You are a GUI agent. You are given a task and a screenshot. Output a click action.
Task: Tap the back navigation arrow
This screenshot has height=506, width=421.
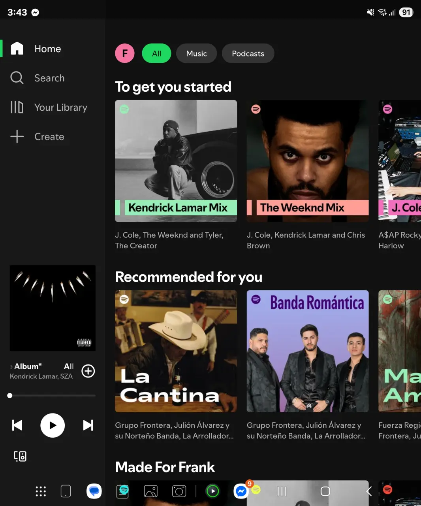click(369, 491)
